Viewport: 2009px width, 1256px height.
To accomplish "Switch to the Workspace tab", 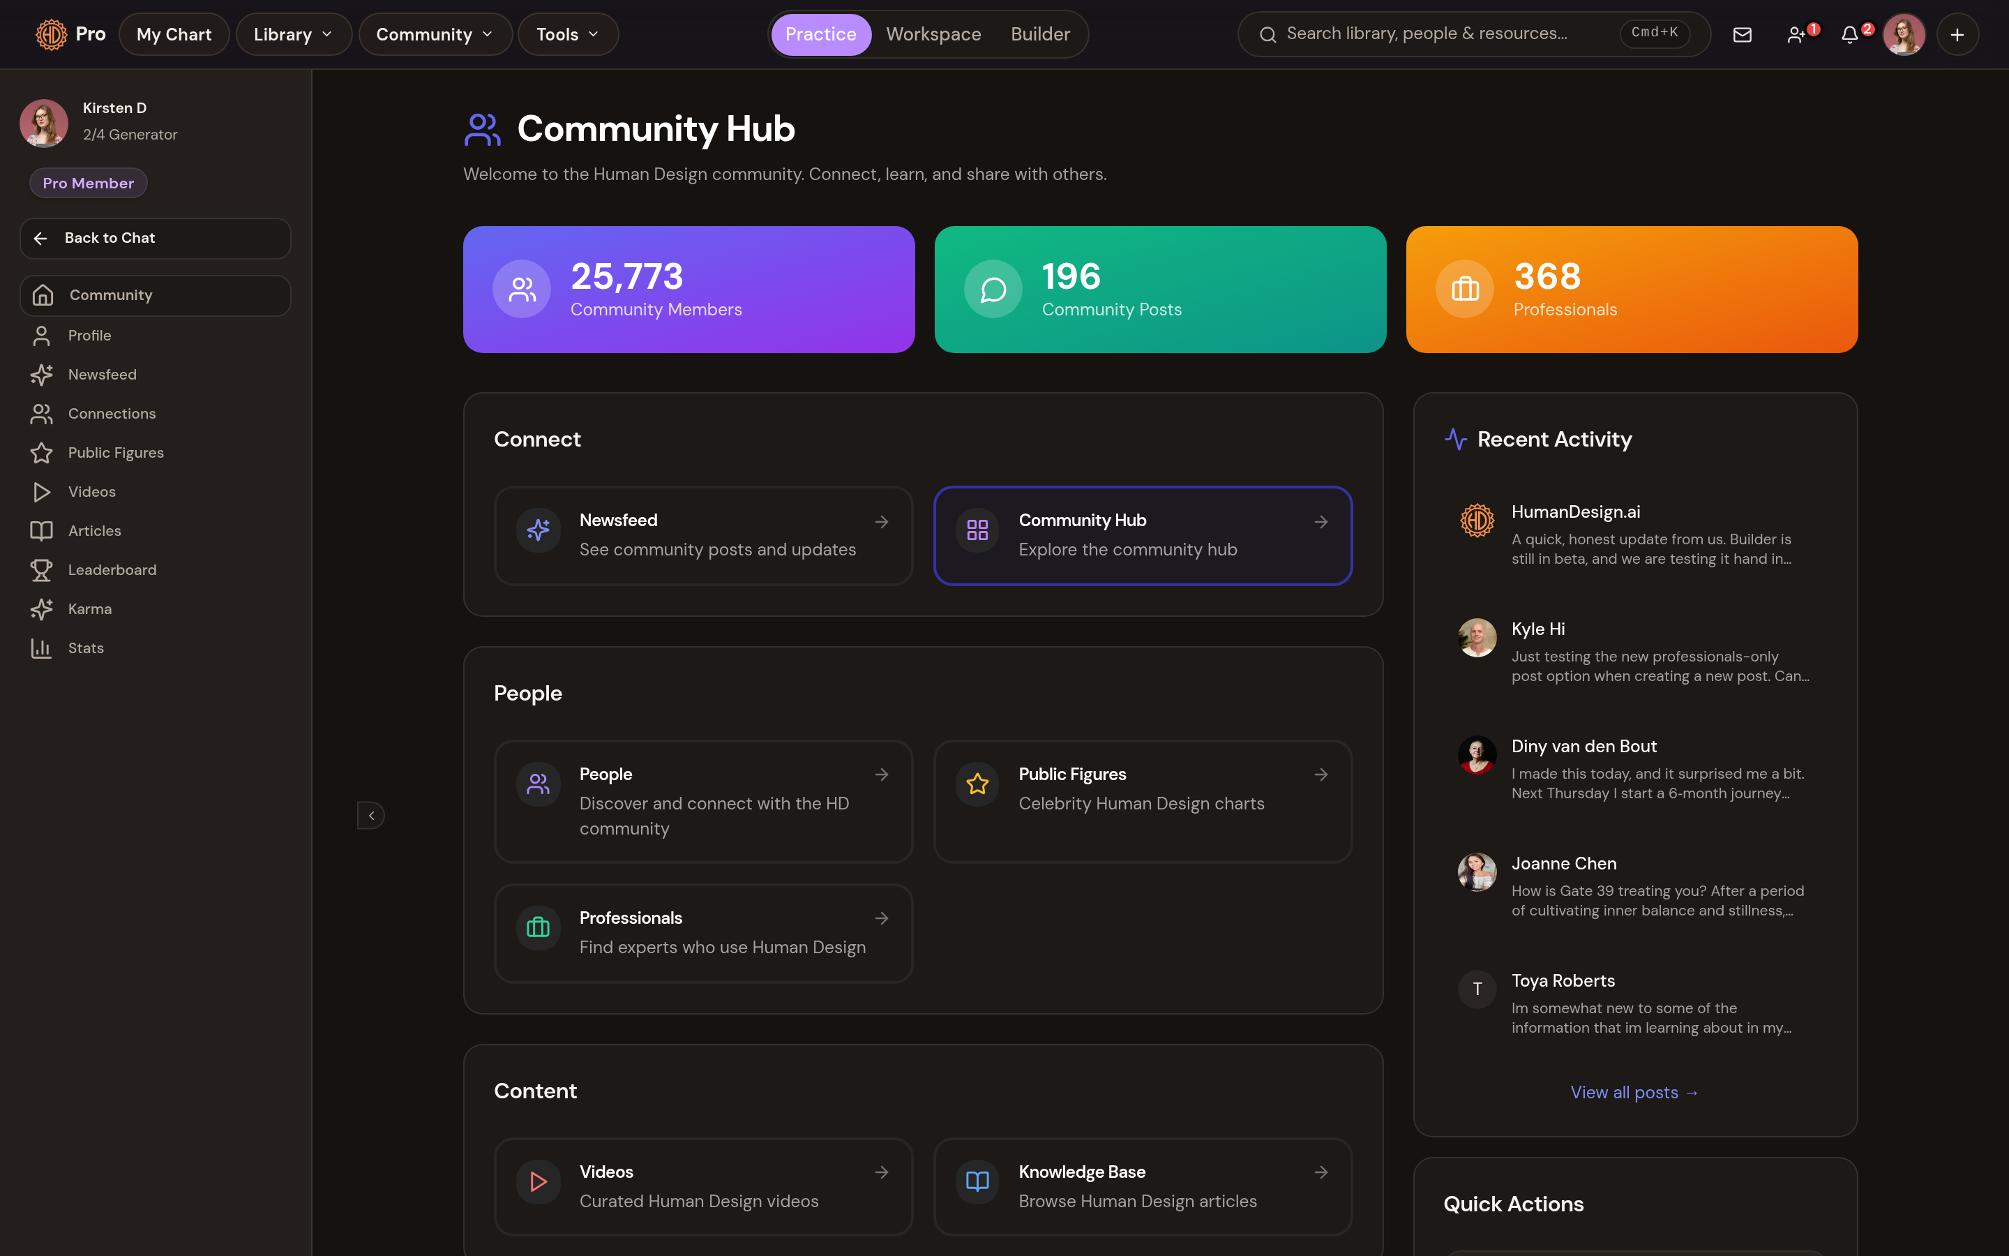I will (x=933, y=34).
